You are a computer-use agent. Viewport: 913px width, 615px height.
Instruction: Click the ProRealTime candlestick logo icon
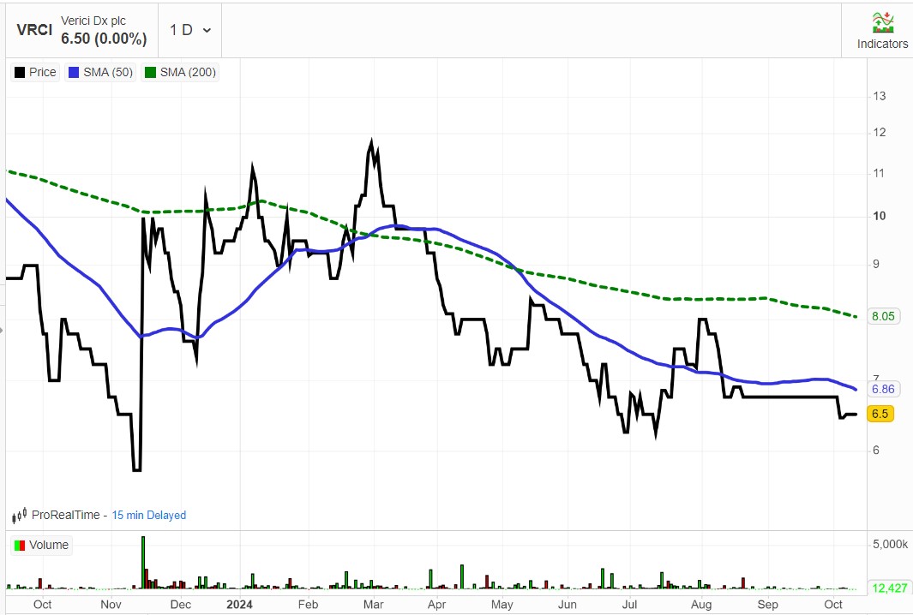pyautogui.click(x=20, y=516)
